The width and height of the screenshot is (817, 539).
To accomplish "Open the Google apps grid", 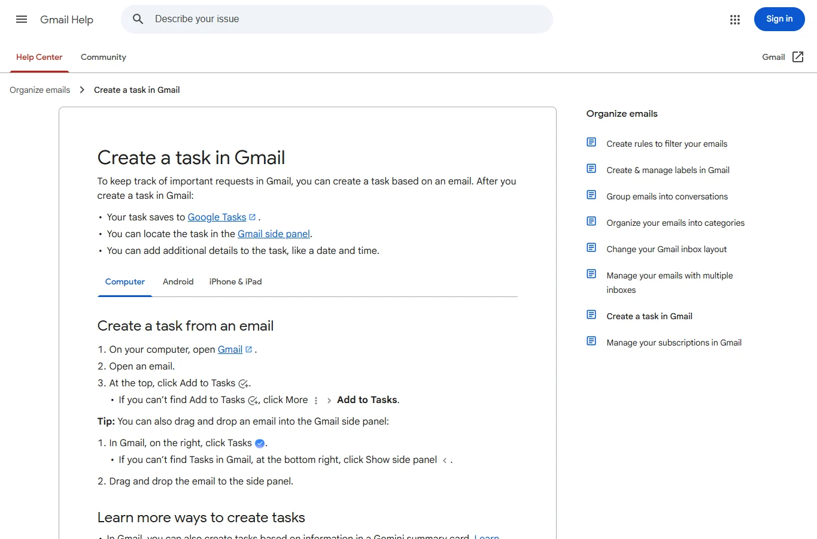I will tap(735, 20).
